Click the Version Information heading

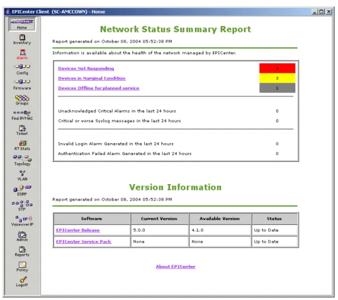tap(176, 187)
